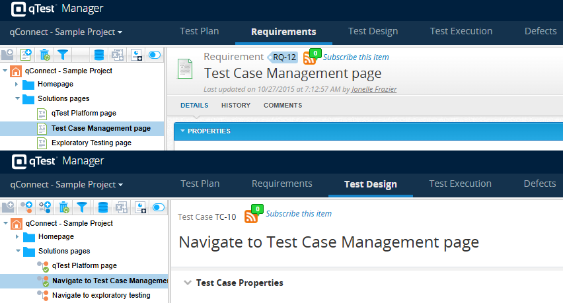Switch the toggle in the Test Design tree toolbar

[159, 207]
